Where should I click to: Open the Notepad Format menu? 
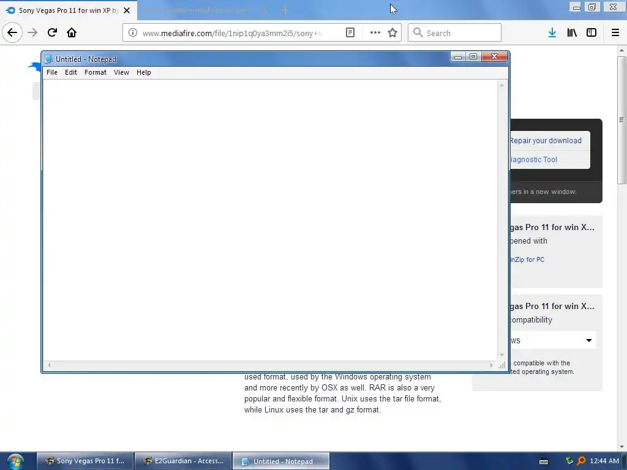tap(95, 72)
